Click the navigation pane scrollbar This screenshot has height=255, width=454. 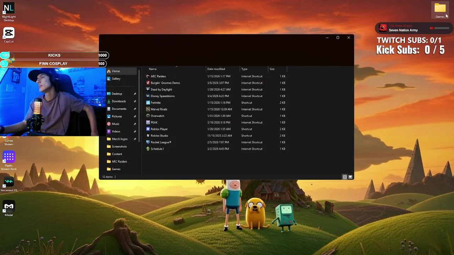(139, 106)
